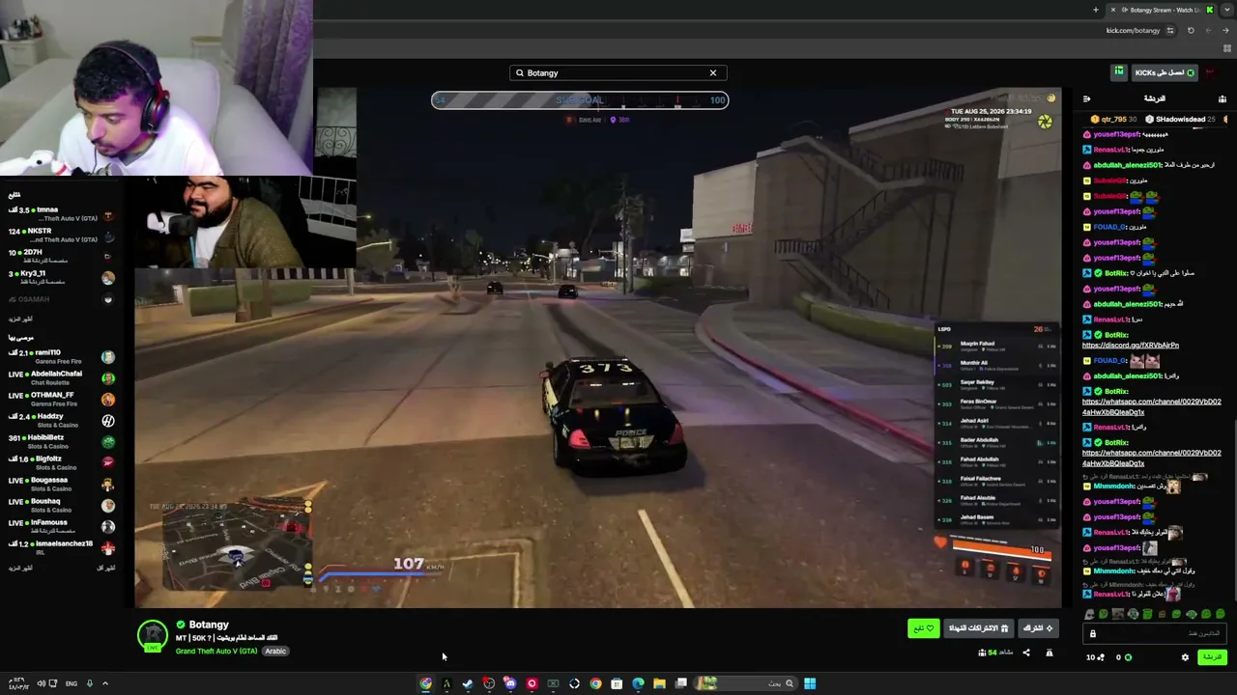Open the browser extensions grid icon
Screen dimensions: 1237x695
pos(1227,48)
